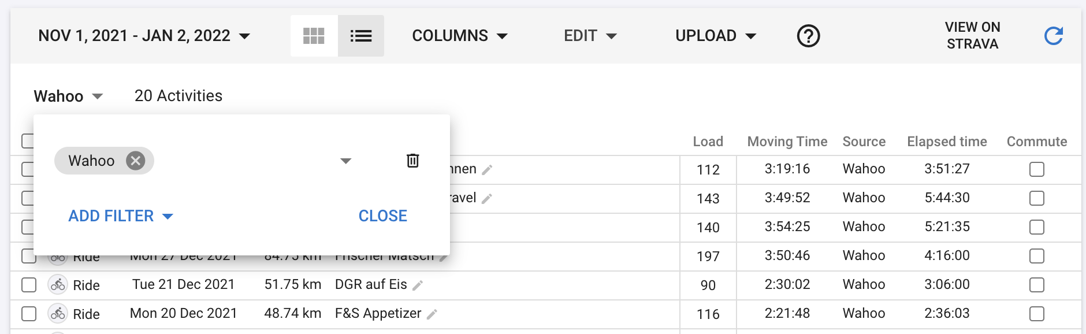Delete the Wahoo filter with trash icon
The height and width of the screenshot is (334, 1086).
point(412,161)
